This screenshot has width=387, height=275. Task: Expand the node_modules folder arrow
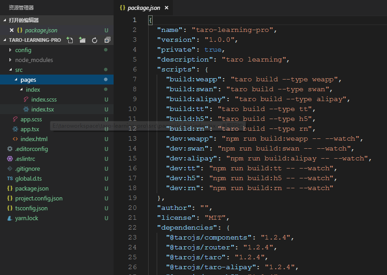click(x=10, y=60)
